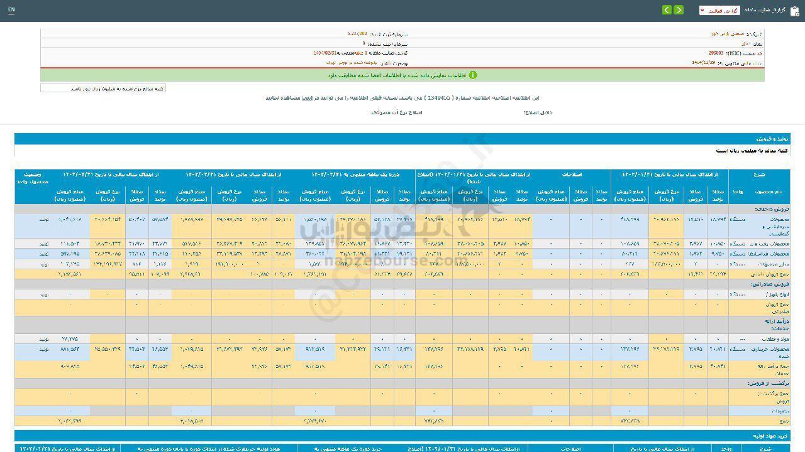
Task: Select the announcement number 1349455
Action: tap(438, 98)
